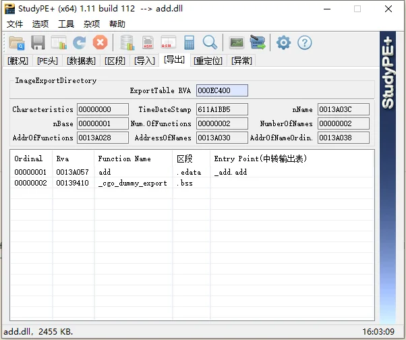Switch to the [数据表] tab
The image size is (406, 340).
coord(81,61)
